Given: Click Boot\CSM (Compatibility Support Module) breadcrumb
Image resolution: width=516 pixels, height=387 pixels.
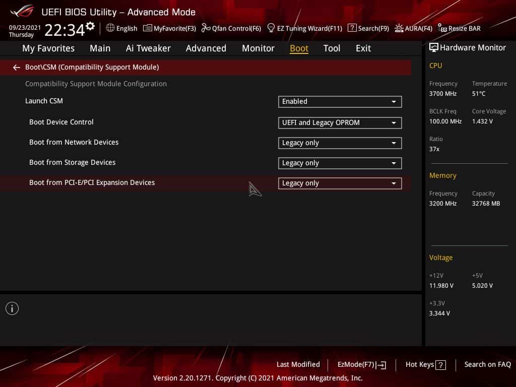Looking at the screenshot, I should (92, 67).
